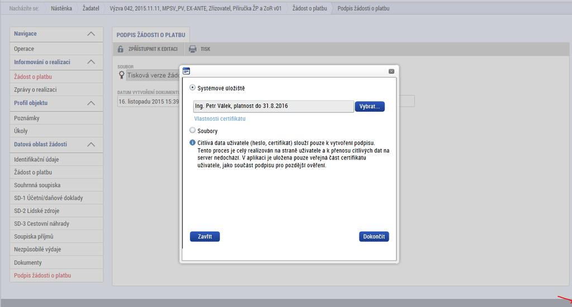Screen dimensions: 572x307
Task: Open Žádost o platbu under Datová oblast
Action: pos(56,172)
